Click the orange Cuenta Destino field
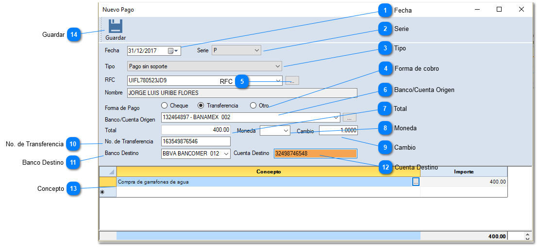 point(315,154)
